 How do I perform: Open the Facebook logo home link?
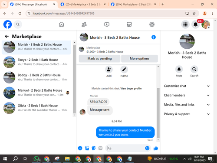tap(7, 24)
